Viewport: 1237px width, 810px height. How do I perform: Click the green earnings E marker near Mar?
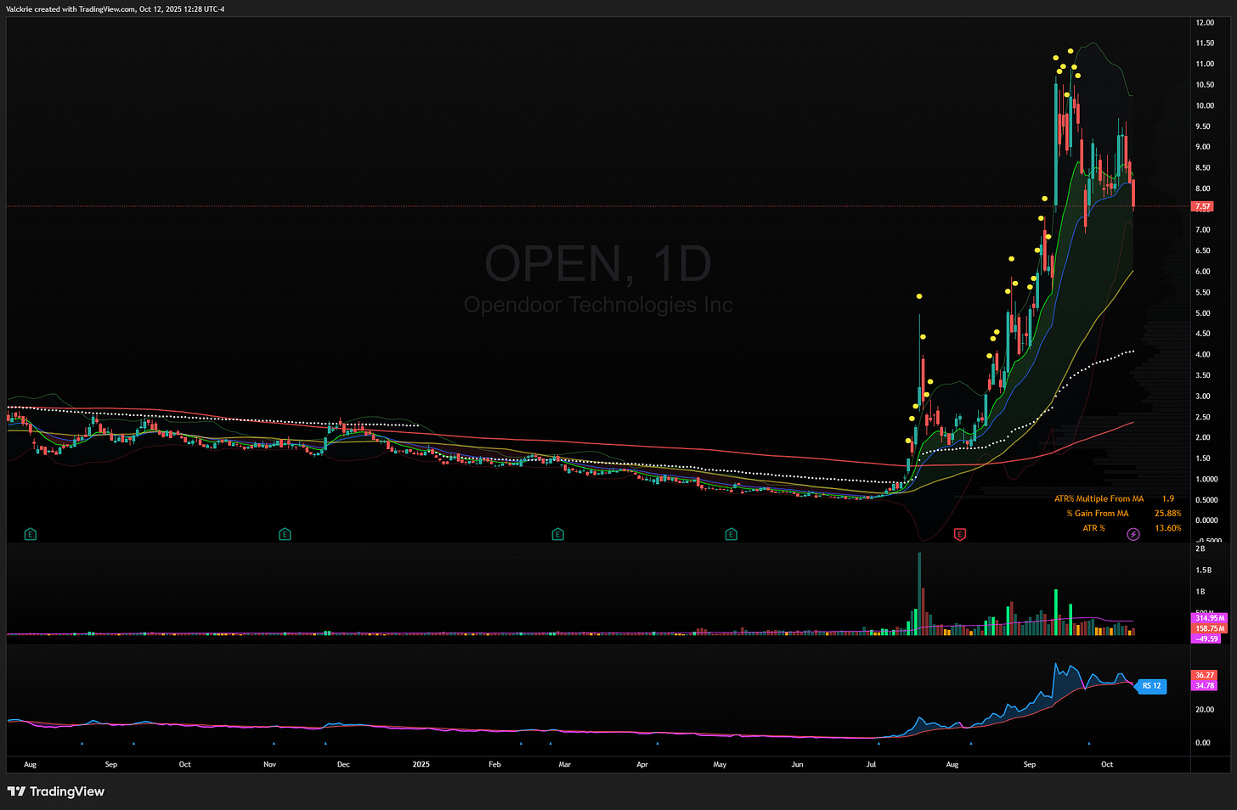click(x=557, y=534)
